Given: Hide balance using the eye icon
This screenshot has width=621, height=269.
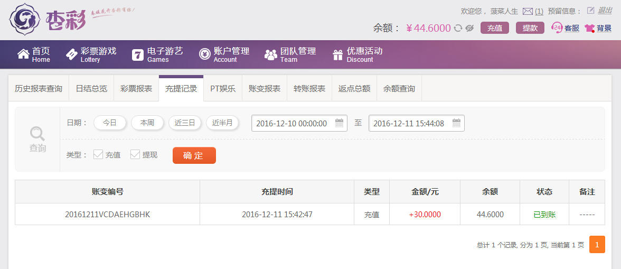Looking at the screenshot, I should point(470,28).
